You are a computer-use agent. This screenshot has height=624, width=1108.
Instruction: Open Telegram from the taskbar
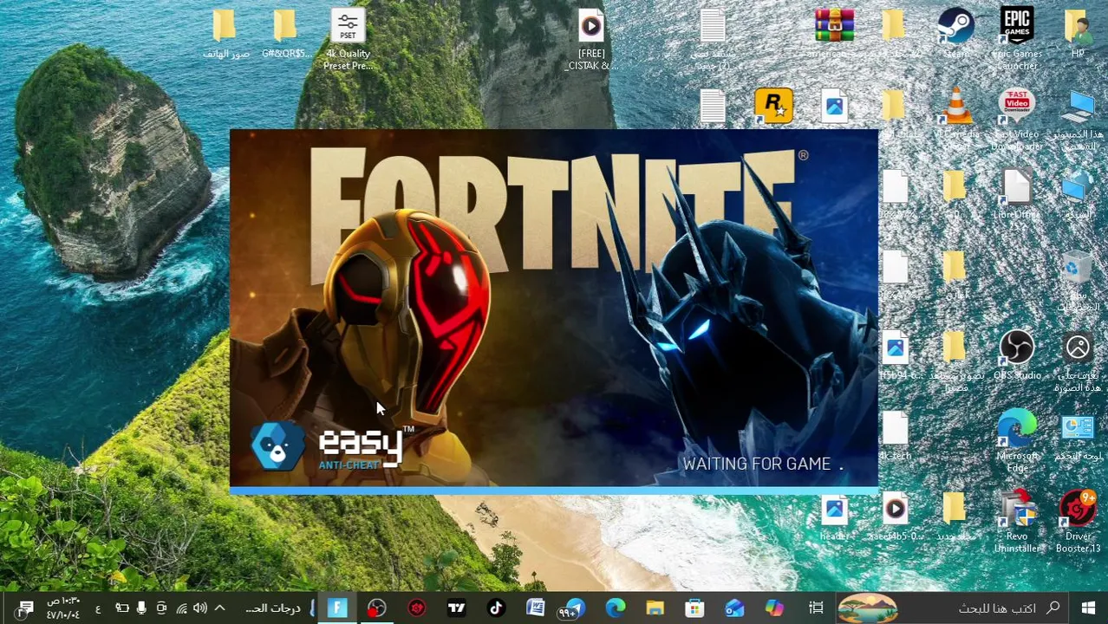tap(574, 608)
